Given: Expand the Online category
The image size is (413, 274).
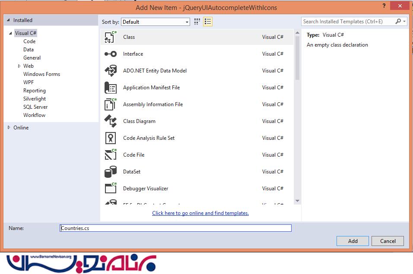Looking at the screenshot, I should coord(10,128).
